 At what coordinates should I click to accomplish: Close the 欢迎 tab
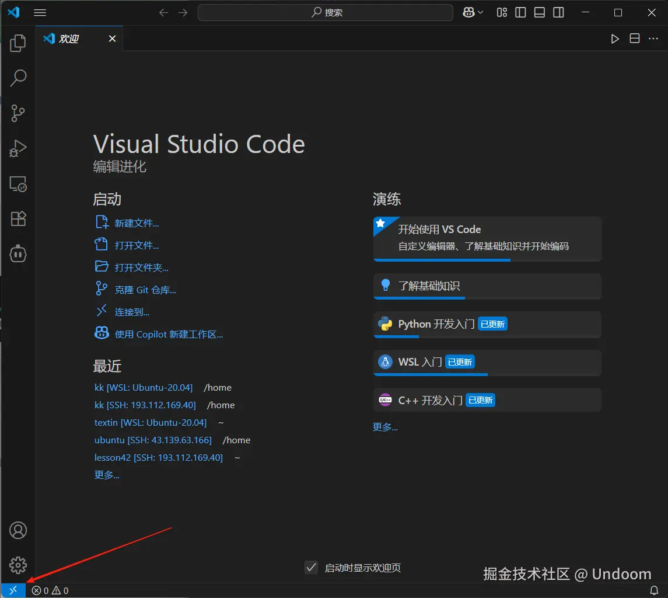pyautogui.click(x=112, y=39)
